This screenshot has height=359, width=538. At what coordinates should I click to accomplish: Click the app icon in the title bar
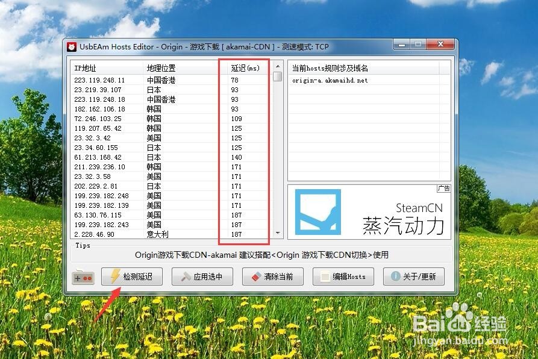(72, 47)
